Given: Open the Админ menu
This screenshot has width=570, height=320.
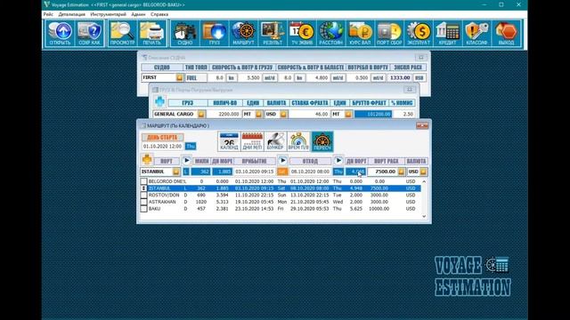Looking at the screenshot, I should pyautogui.click(x=138, y=14).
